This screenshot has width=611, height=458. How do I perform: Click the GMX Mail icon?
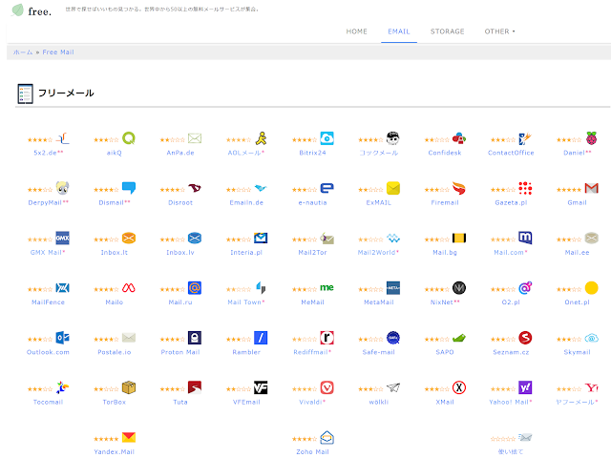coord(62,238)
